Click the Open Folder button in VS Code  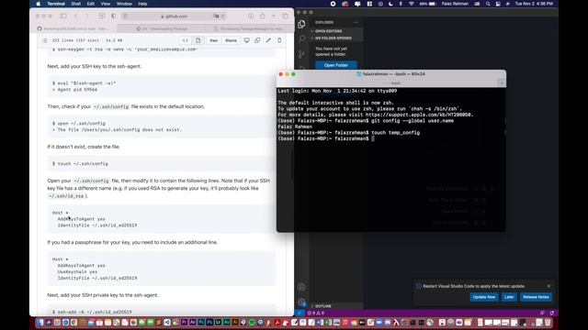point(335,65)
